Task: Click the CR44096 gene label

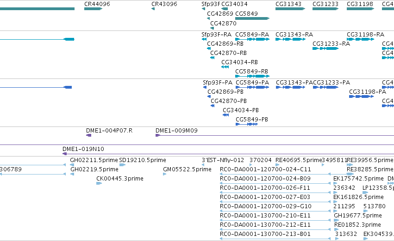Action: pos(97,4)
